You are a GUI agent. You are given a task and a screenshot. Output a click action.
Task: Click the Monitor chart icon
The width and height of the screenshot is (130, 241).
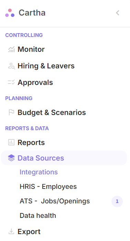(11, 49)
